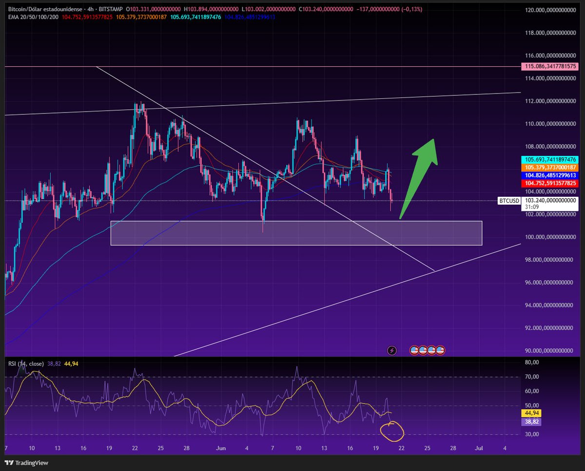Image resolution: width=585 pixels, height=471 pixels.
Task: Click the cyan 105.693,7411897476 label on price axis
Action: (x=550, y=160)
